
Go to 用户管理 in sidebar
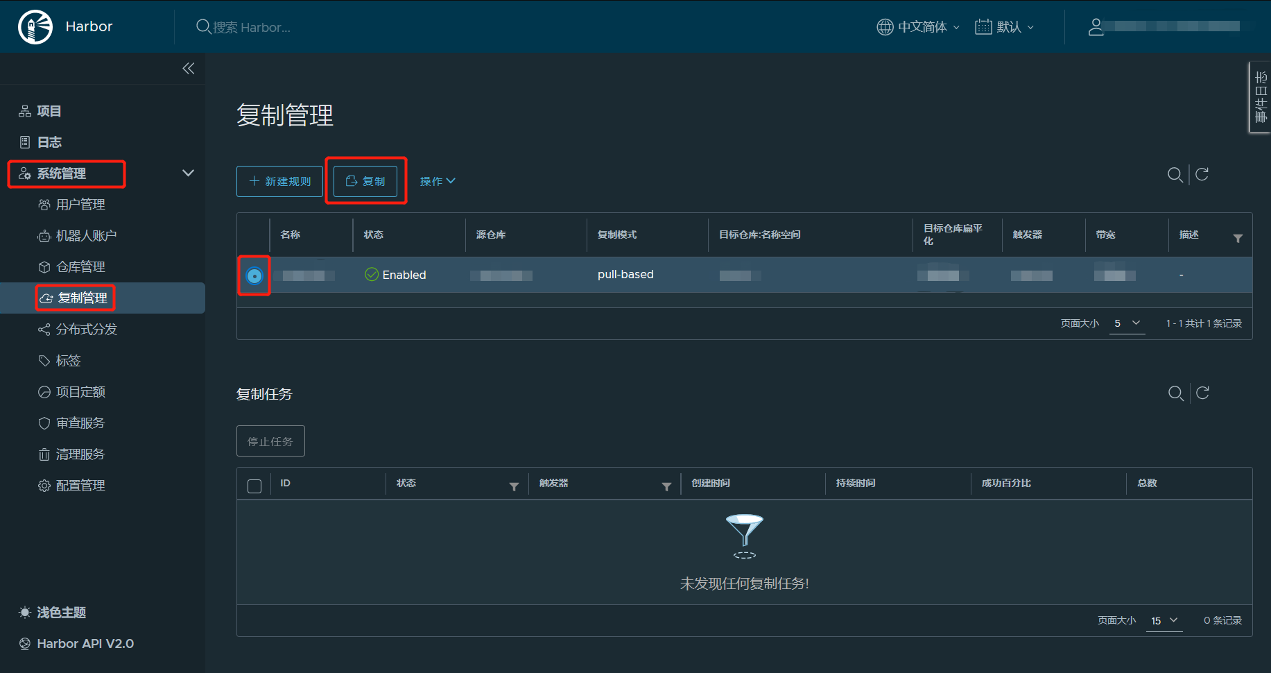click(80, 205)
